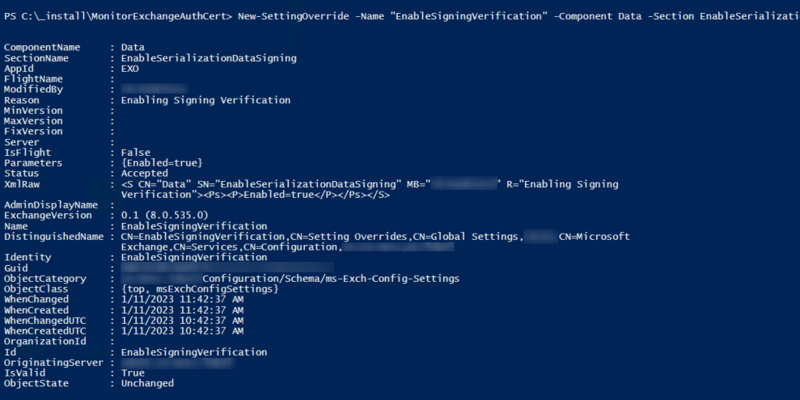Image resolution: width=800 pixels, height=400 pixels.
Task: Click the EnableSerializationDataSigning section value
Action: coord(209,58)
